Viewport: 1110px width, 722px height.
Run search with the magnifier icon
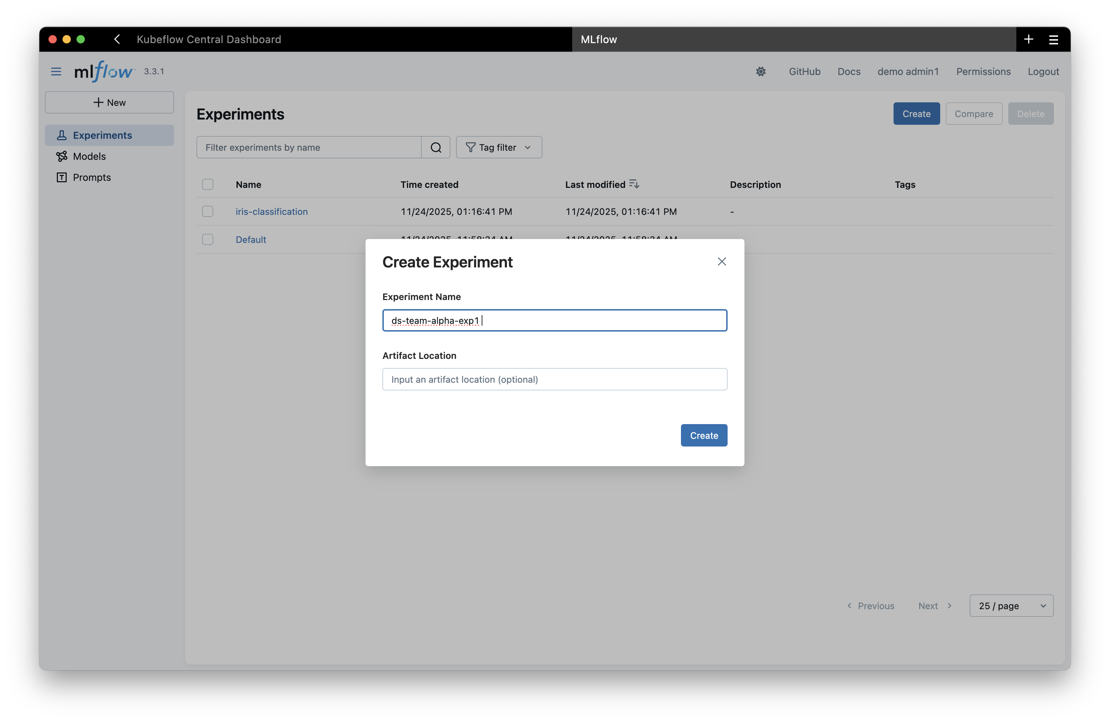coord(436,147)
